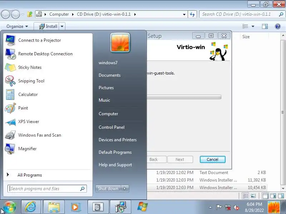Click the Explorer up-folder icon
Screen dimensions: 286x214
click(x=30, y=14)
